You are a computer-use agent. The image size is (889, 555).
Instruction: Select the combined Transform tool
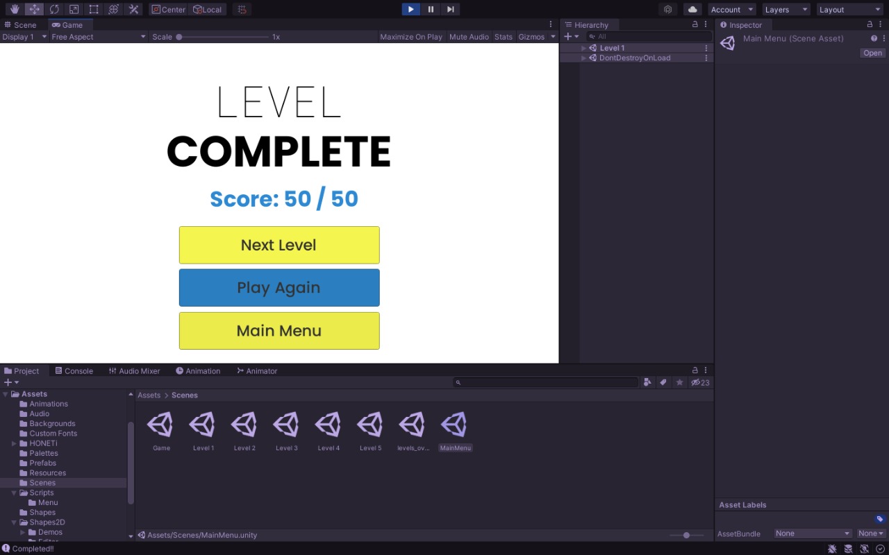[114, 9]
